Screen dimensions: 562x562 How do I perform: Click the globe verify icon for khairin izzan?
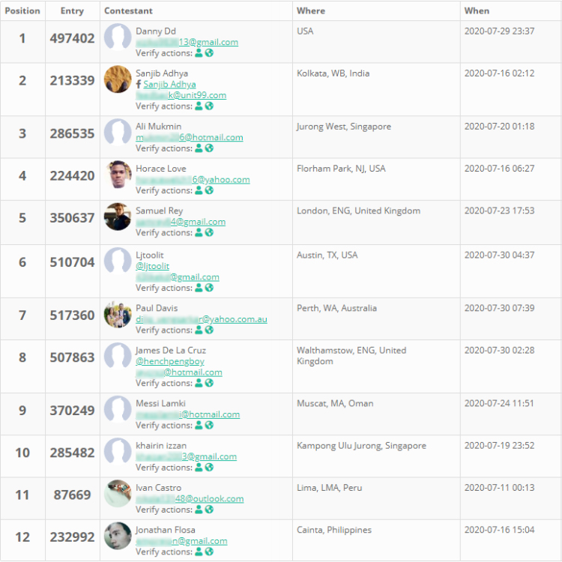(x=209, y=468)
